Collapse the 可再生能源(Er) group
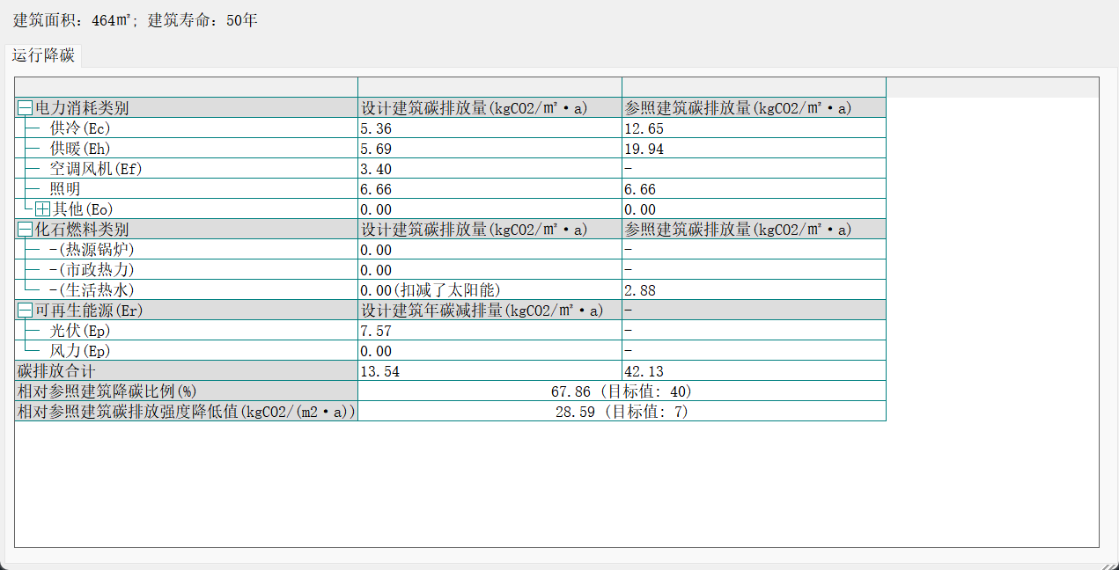 click(25, 311)
